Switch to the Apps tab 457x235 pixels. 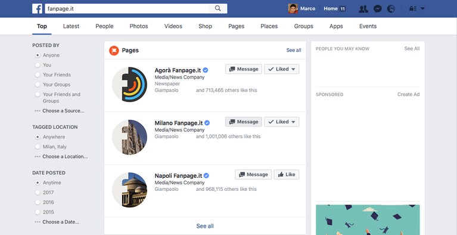click(336, 26)
